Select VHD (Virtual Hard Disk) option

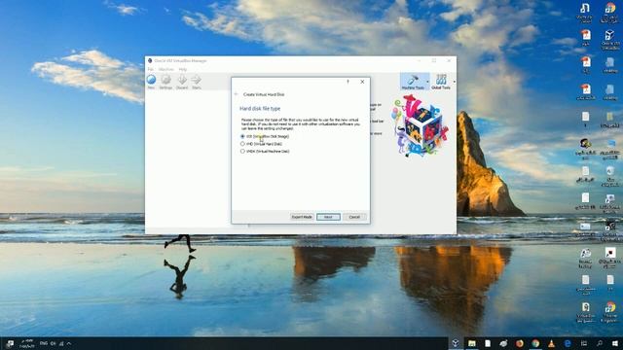[x=261, y=144]
